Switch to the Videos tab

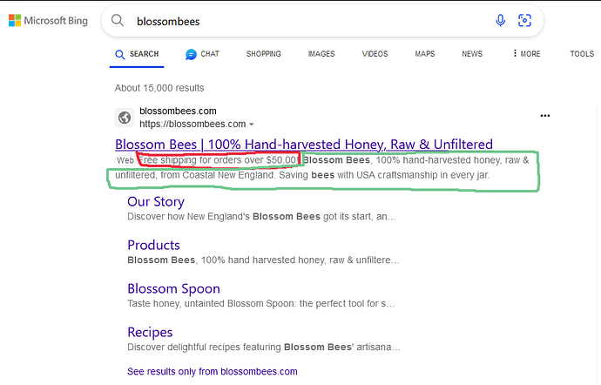click(375, 54)
